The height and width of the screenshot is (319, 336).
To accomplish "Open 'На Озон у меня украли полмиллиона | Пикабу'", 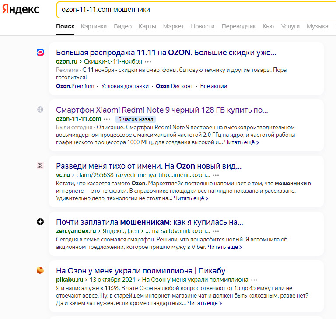I will pos(141,271).
